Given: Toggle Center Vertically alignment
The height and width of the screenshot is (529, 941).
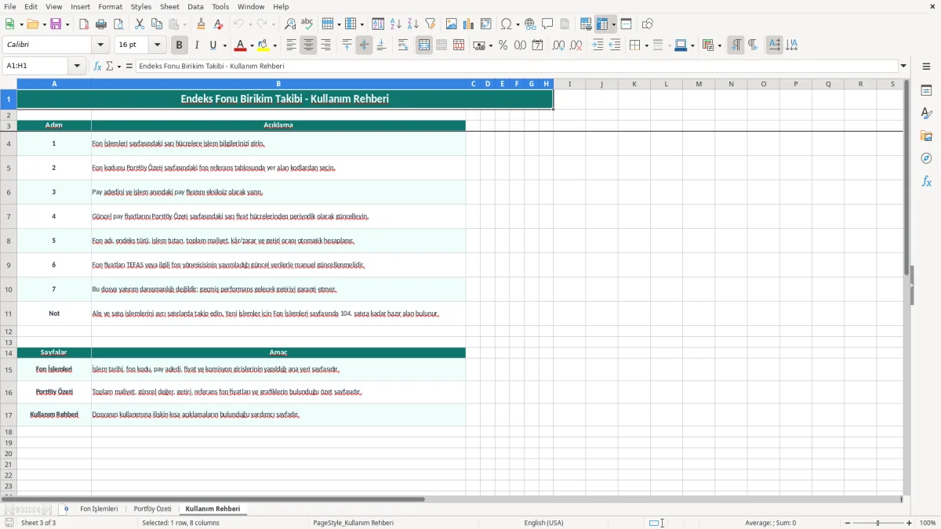Looking at the screenshot, I should coord(364,45).
